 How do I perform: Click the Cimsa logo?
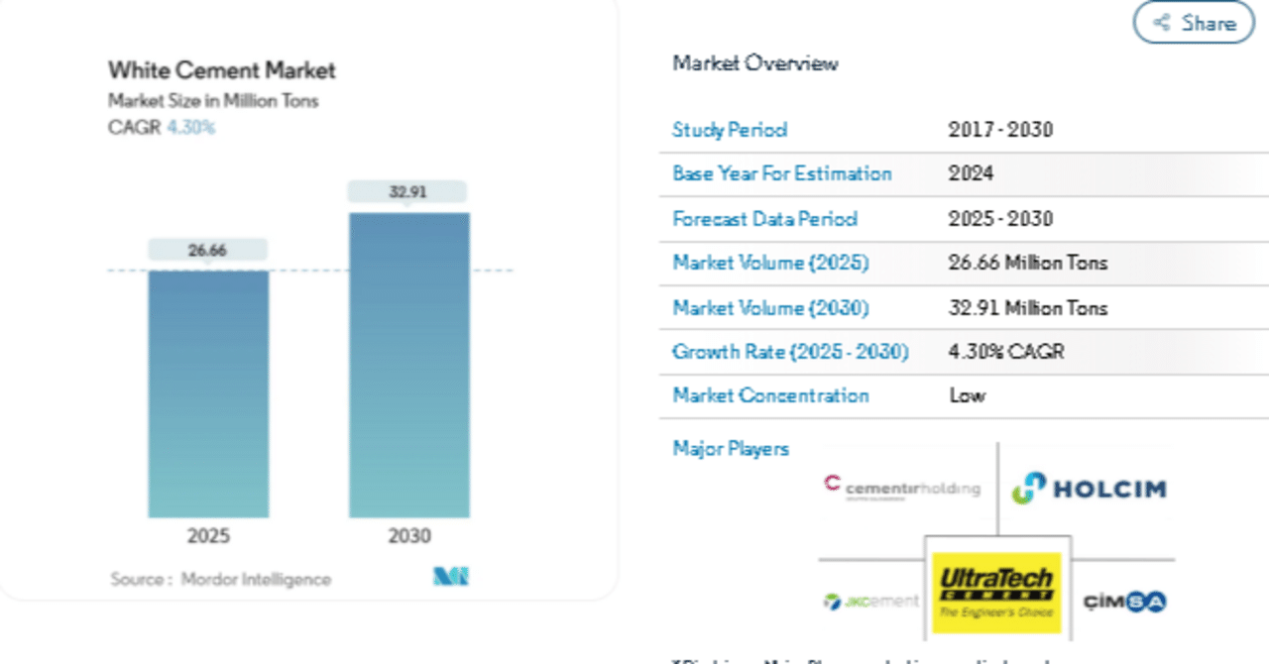(1123, 602)
